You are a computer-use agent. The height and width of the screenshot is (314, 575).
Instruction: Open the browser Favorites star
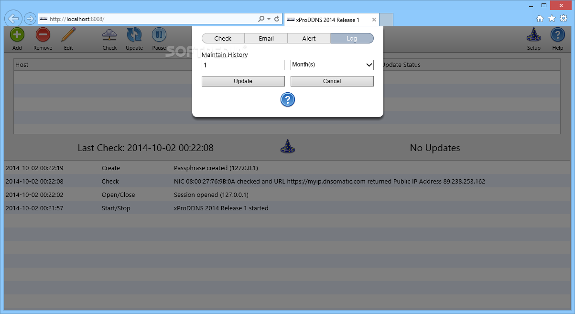pos(552,19)
